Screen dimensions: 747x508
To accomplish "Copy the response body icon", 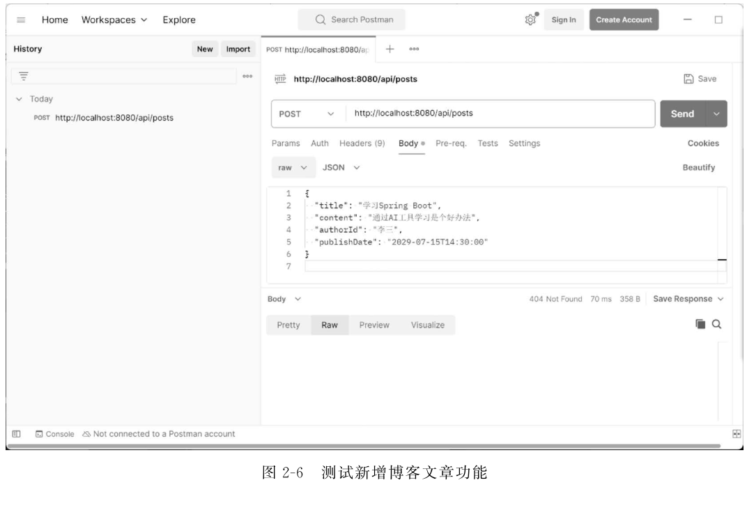I will (700, 324).
